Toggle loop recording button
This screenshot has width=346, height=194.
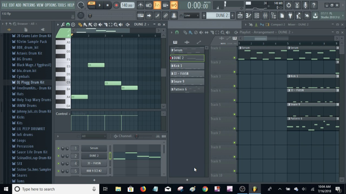coord(174,5)
